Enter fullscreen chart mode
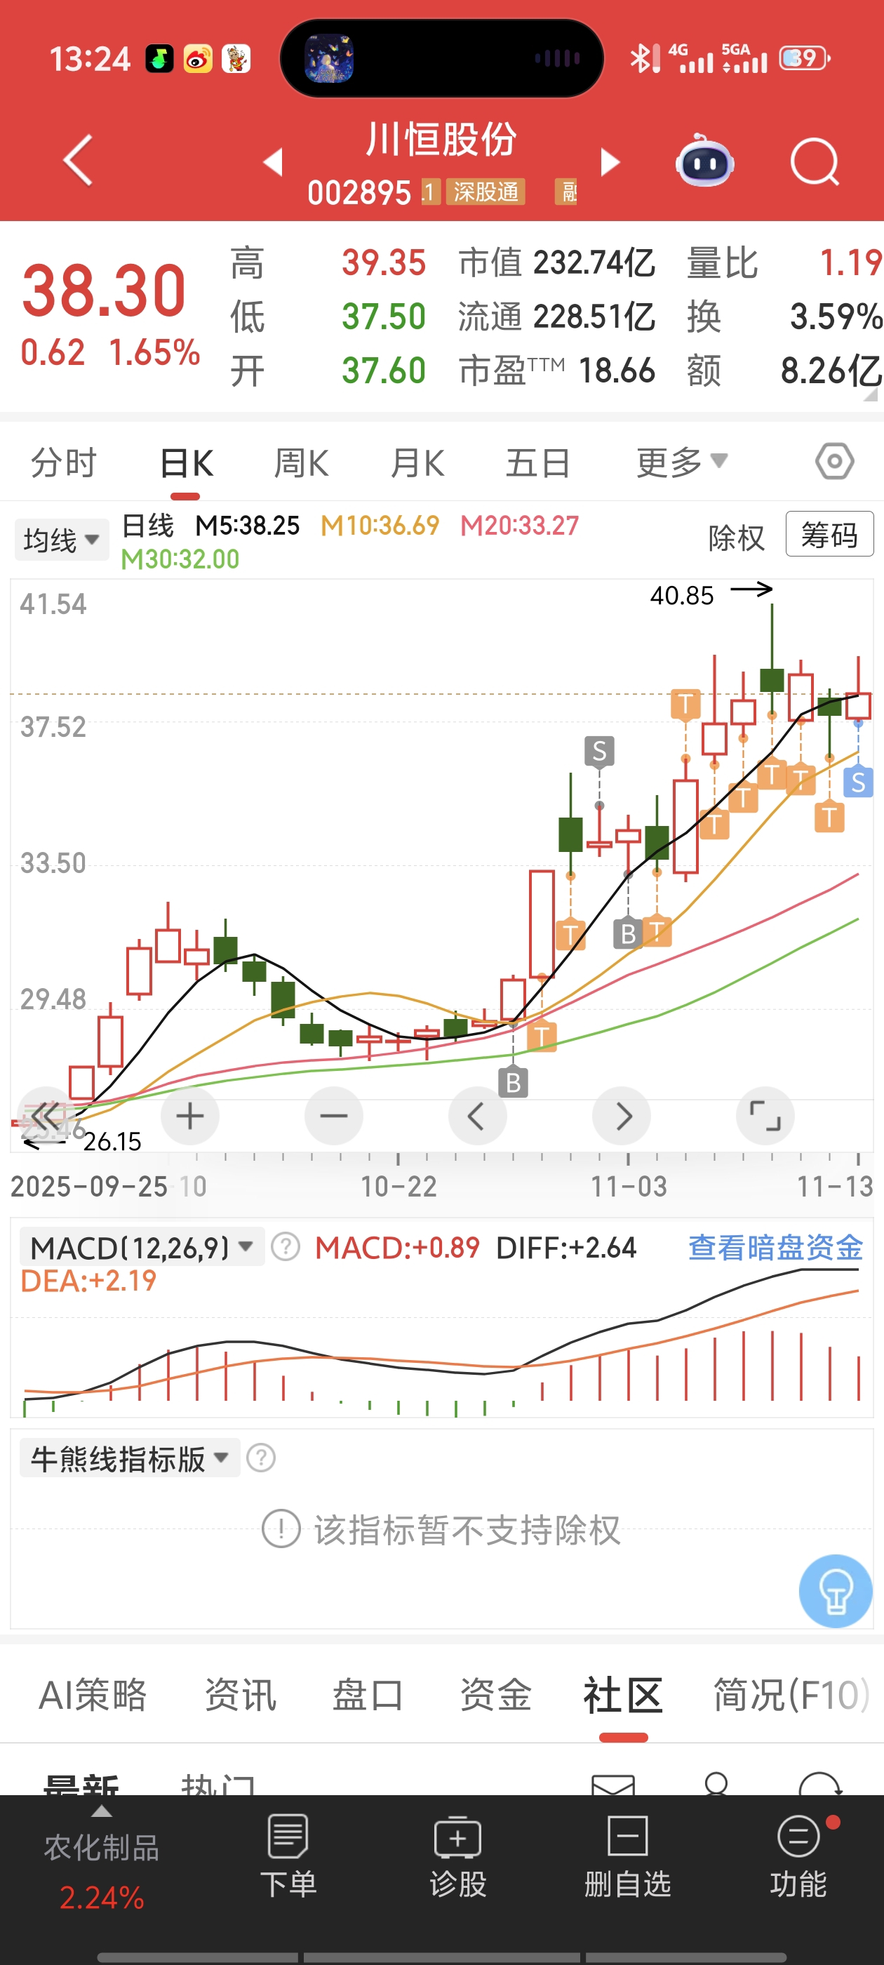Viewport: 884px width, 1965px height. pyautogui.click(x=765, y=1116)
